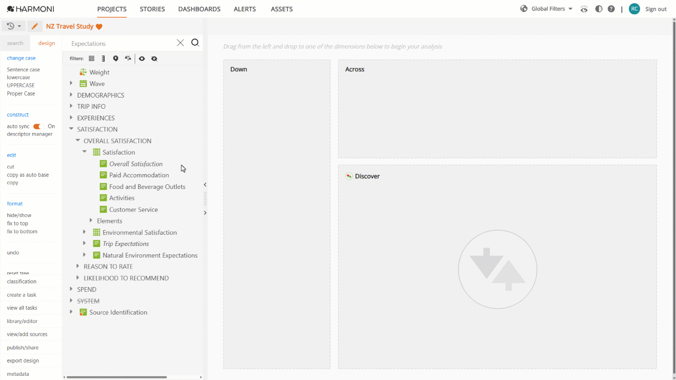676x380 pixels.
Task: Click the Weight scales icon
Action: (x=83, y=72)
